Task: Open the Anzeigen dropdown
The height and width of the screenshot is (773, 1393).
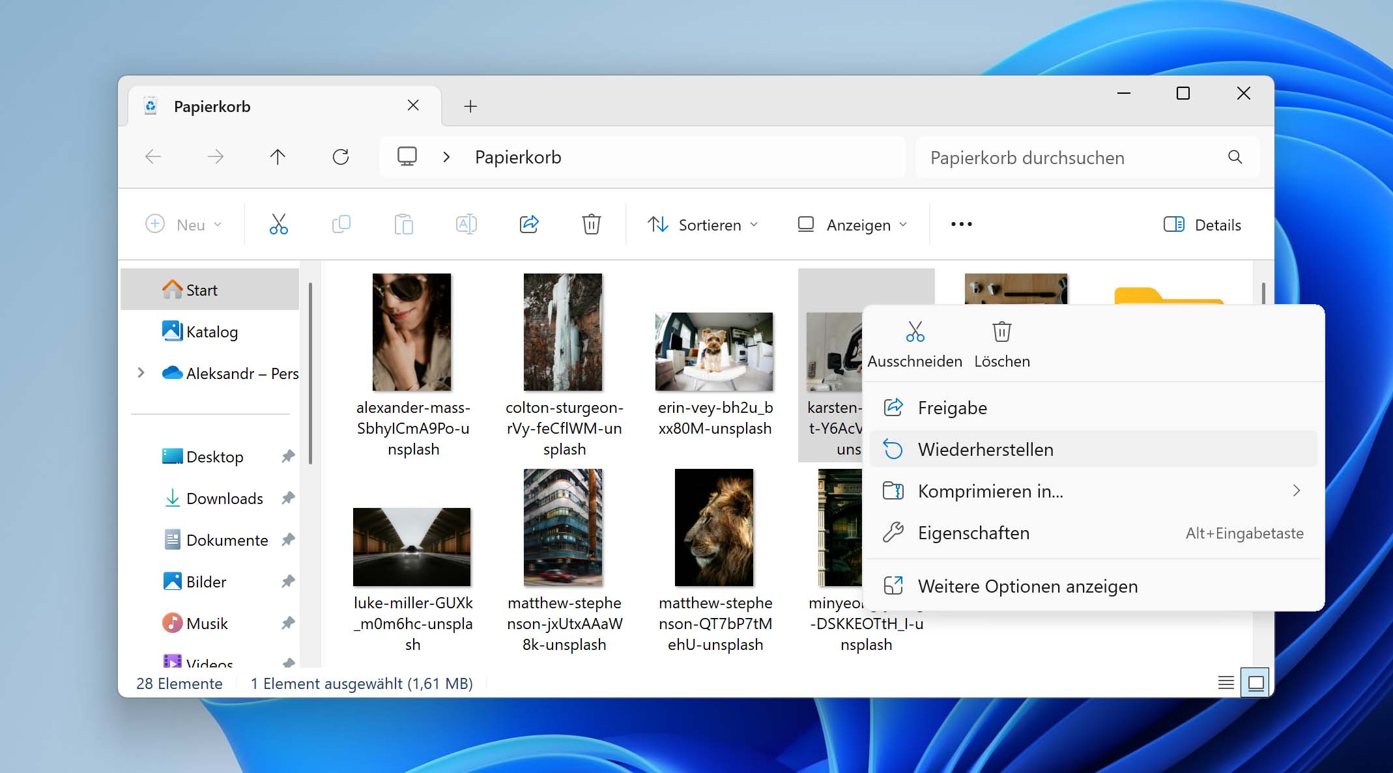Action: click(853, 225)
